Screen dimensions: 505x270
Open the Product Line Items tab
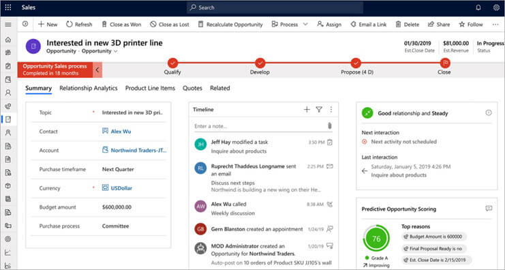(x=150, y=88)
